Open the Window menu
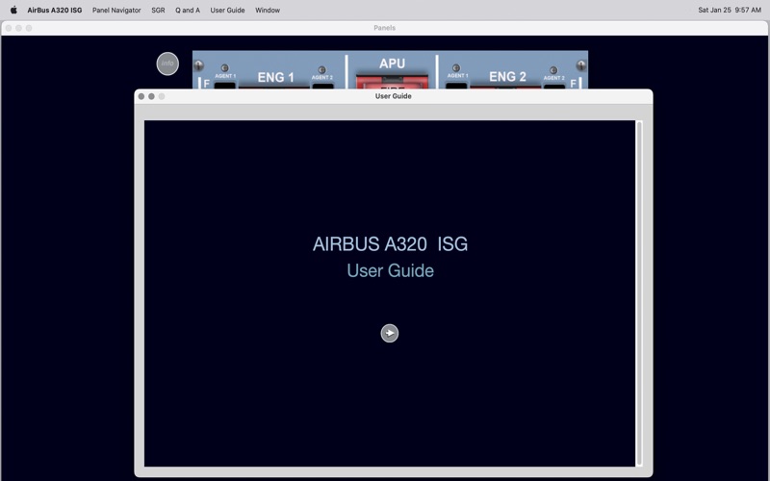The width and height of the screenshot is (770, 481). (x=268, y=10)
